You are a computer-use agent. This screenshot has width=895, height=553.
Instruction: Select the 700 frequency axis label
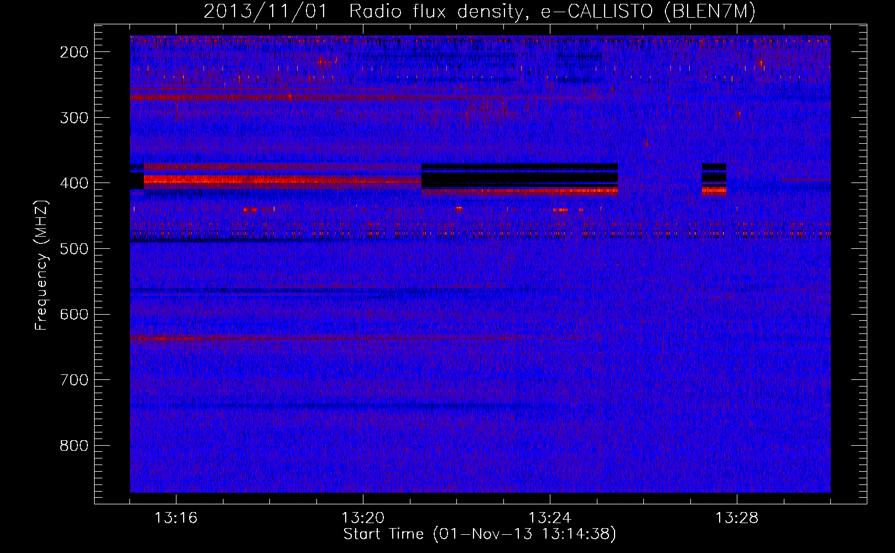74,380
